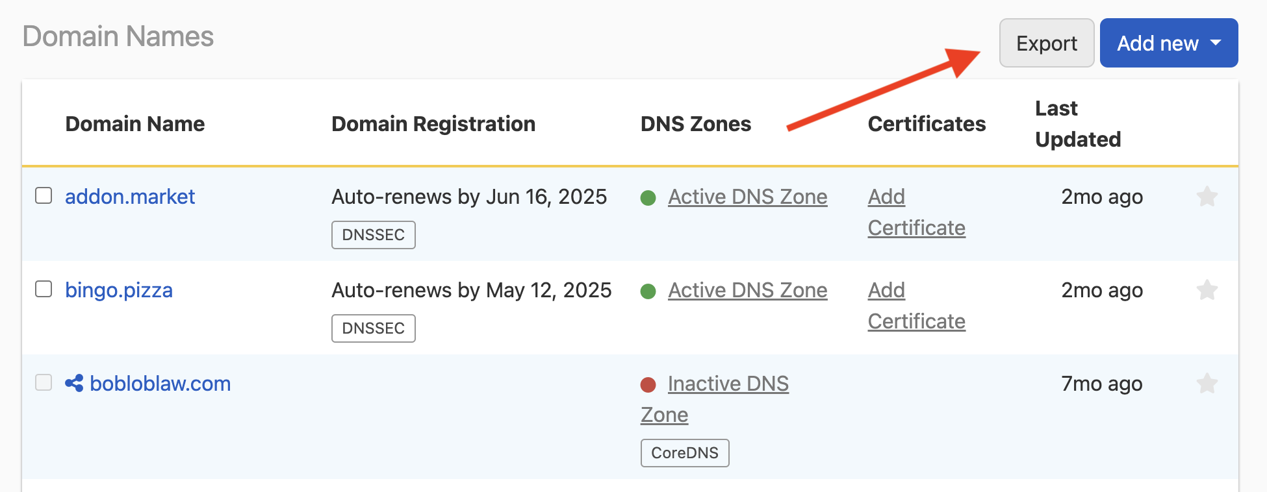This screenshot has width=1267, height=492.
Task: Sort by the Domain Name column header
Action: [x=135, y=124]
